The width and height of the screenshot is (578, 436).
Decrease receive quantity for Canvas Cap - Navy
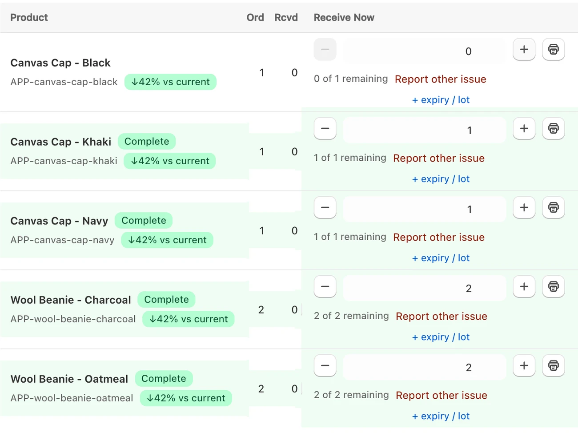(x=325, y=207)
